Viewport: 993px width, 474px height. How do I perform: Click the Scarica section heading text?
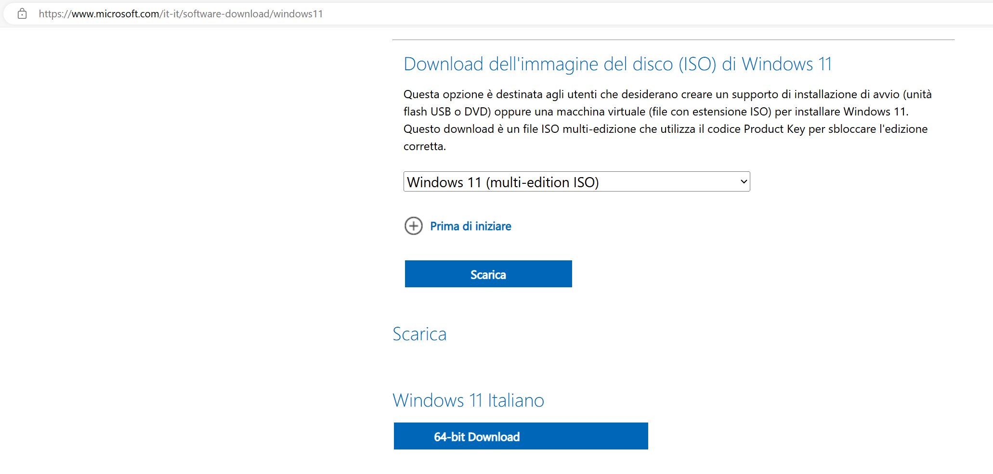(x=420, y=334)
